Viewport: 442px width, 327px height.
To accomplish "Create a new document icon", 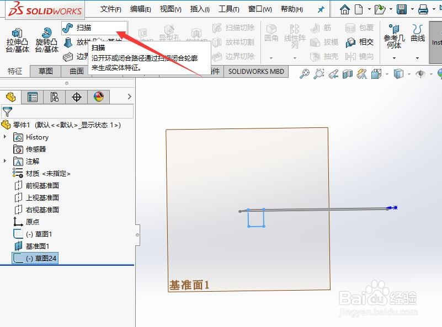I will pos(359,9).
